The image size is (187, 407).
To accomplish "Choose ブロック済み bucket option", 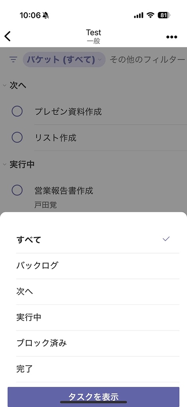I will point(98,343).
